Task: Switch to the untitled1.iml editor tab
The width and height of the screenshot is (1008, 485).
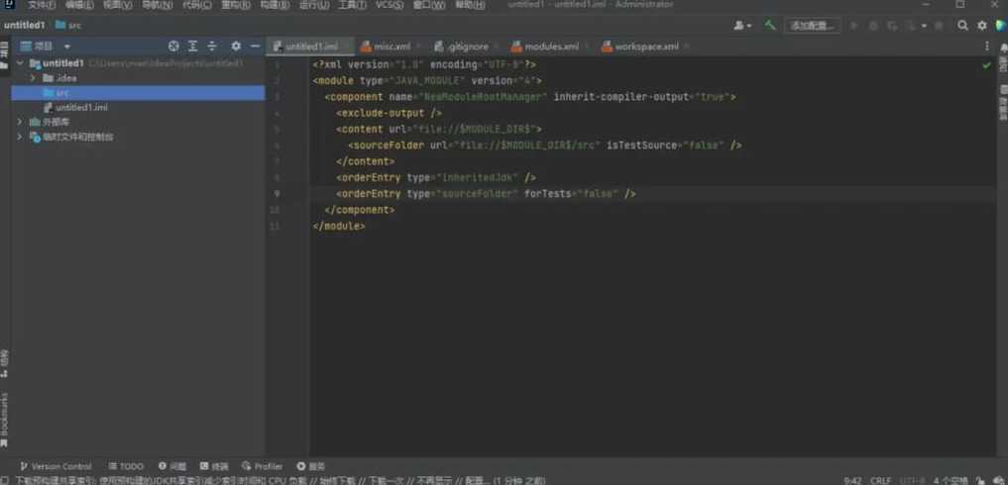Action: coord(310,47)
